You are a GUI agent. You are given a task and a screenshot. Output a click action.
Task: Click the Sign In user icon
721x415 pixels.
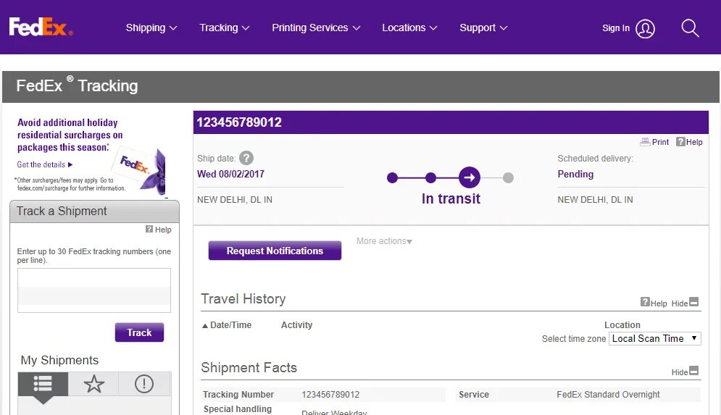(x=645, y=28)
